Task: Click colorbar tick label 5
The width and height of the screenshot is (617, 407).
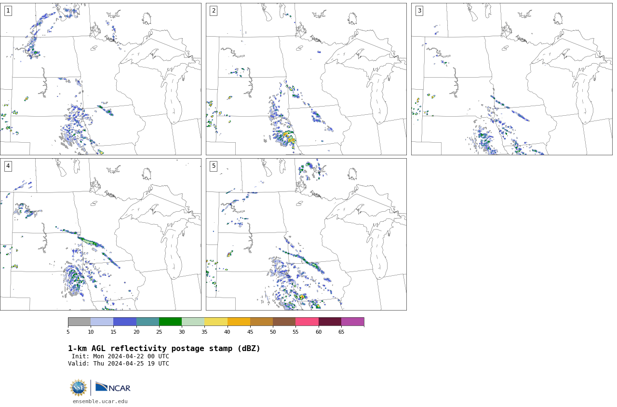Action: click(68, 332)
